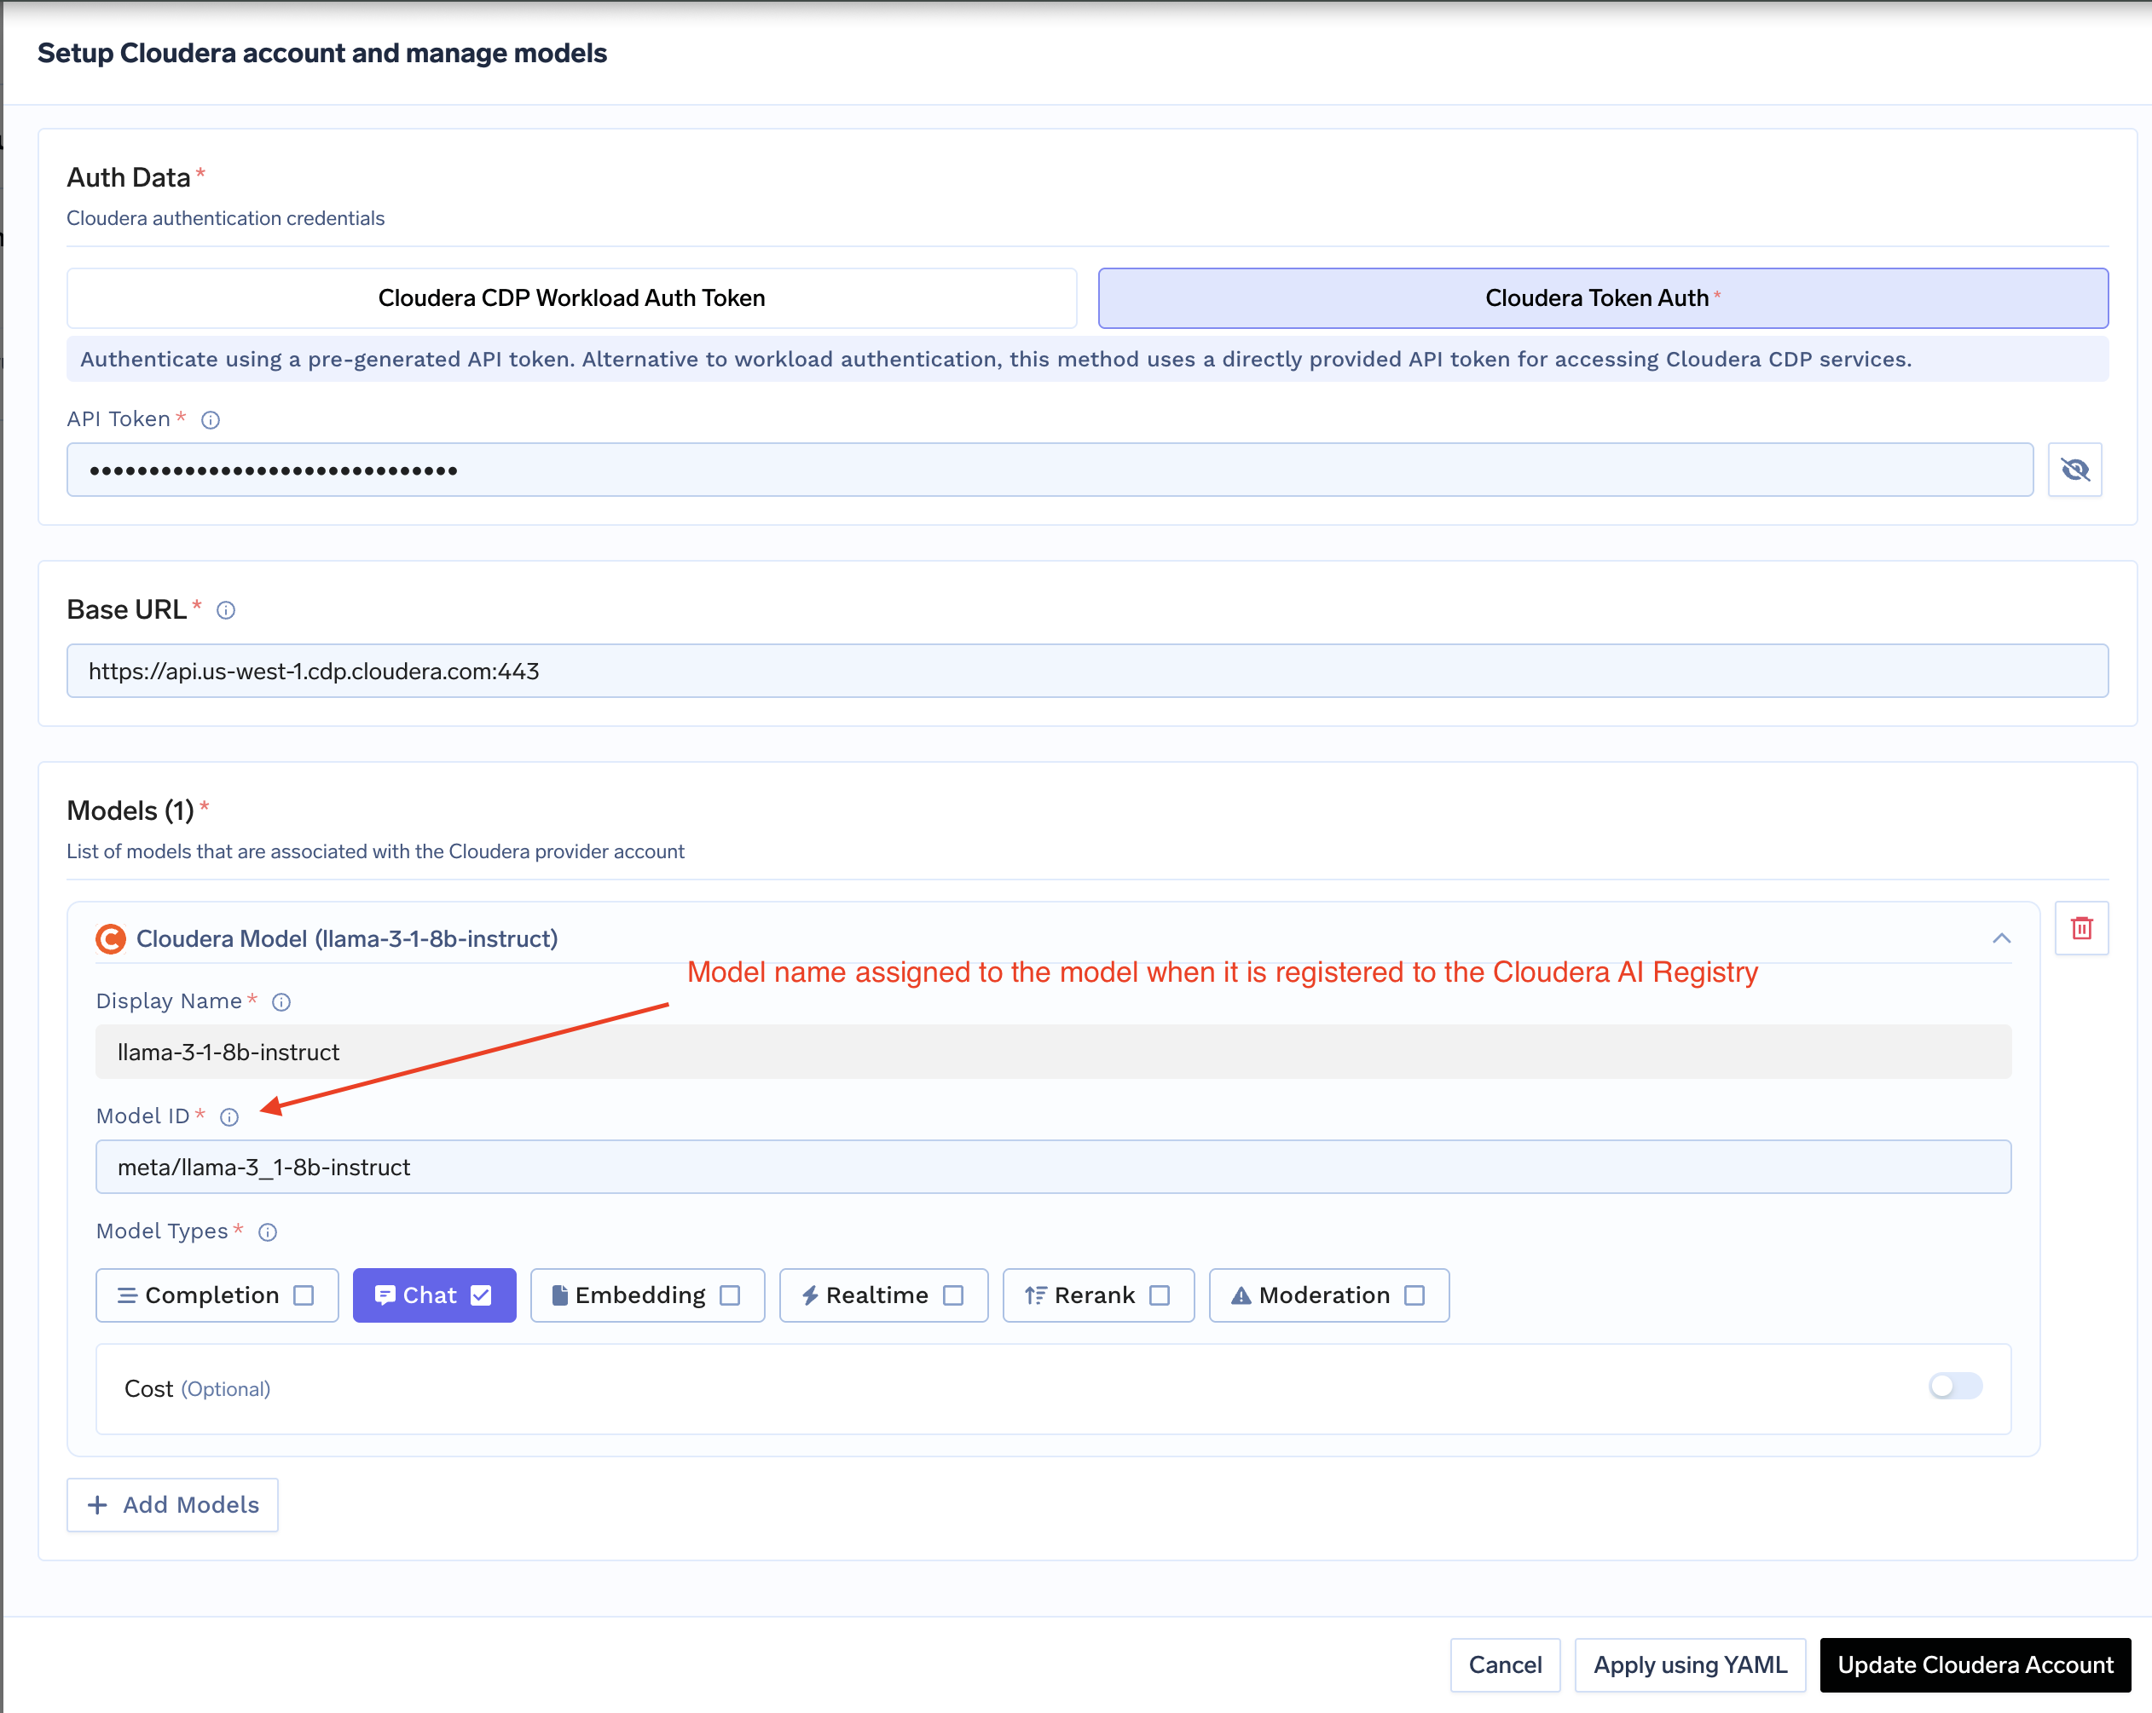
Task: Cancel the account setup
Action: tap(1504, 1664)
